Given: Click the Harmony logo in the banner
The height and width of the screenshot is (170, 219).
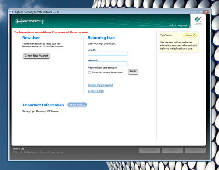Looking at the screenshot, I should point(30,21).
